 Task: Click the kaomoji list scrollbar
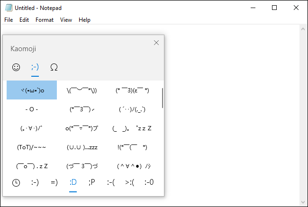[x=163, y=98]
